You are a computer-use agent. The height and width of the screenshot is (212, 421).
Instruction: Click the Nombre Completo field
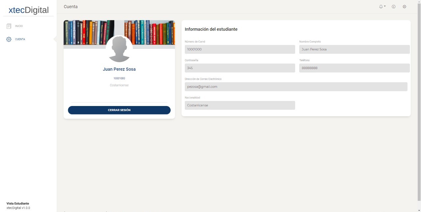[355, 49]
